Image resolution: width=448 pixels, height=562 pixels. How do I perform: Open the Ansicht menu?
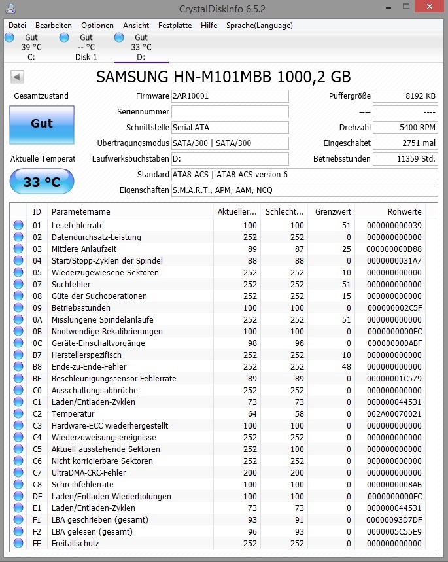click(x=136, y=26)
